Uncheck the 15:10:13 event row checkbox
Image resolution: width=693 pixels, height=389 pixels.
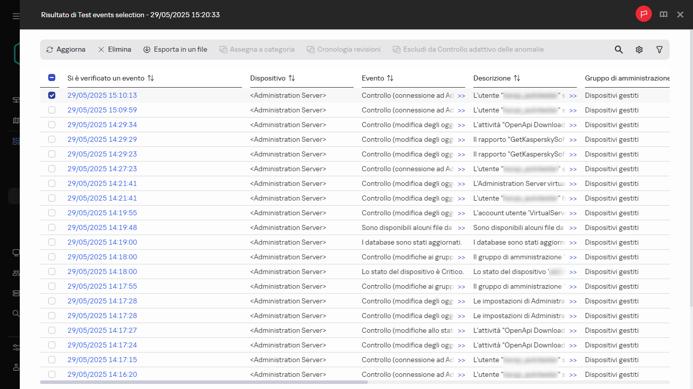[52, 95]
